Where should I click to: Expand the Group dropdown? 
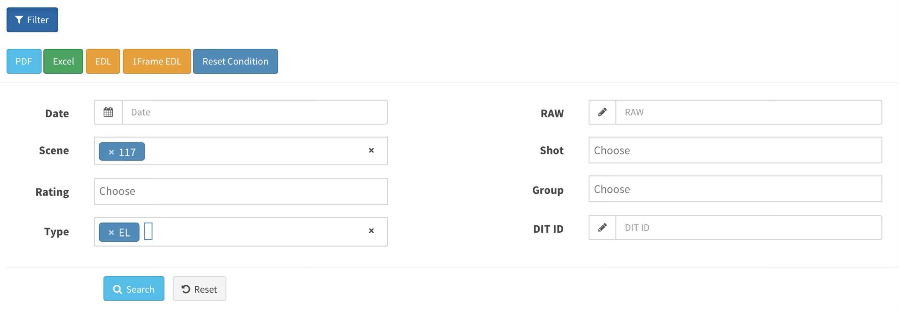(735, 189)
